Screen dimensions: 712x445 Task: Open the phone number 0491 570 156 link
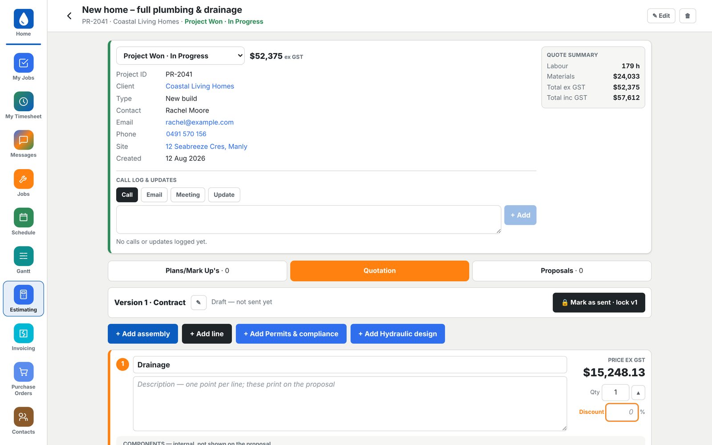[x=186, y=134]
